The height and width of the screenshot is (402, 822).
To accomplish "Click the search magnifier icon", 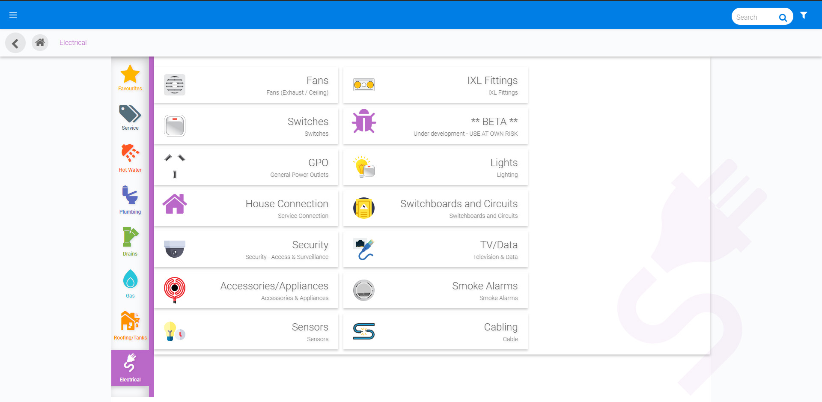I will click(x=783, y=18).
